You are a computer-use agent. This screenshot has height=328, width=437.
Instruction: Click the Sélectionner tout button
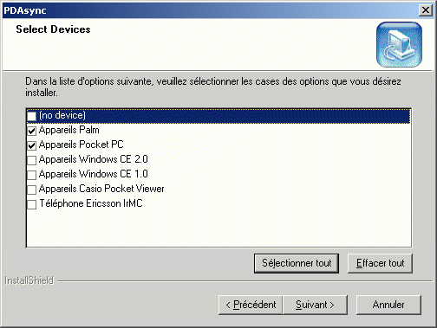(297, 263)
